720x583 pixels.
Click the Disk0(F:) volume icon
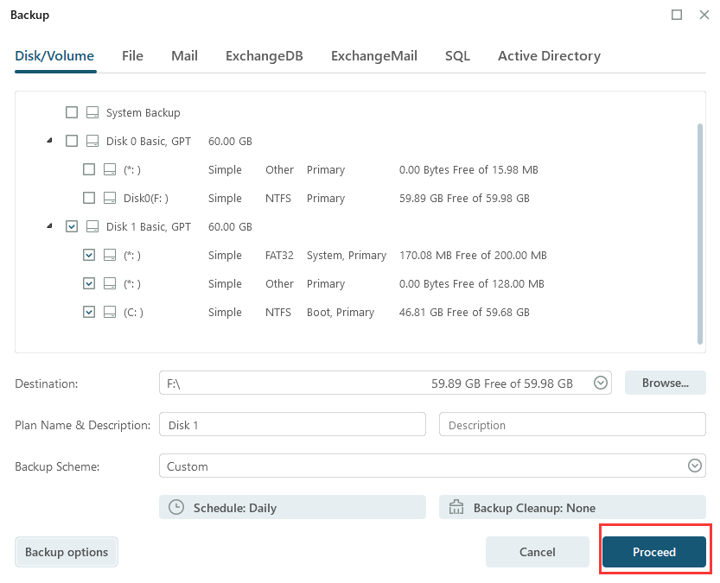(110, 199)
